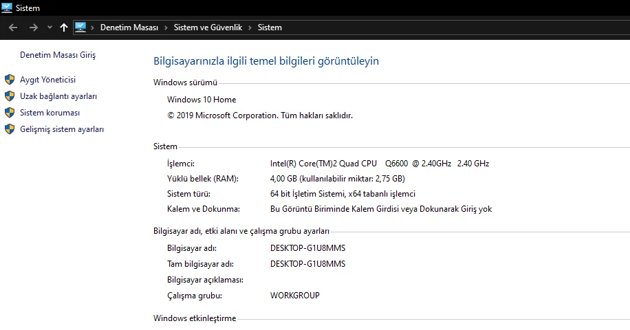The width and height of the screenshot is (630, 330).
Task: Click the Windows sürümü section heading
Action: pos(185,82)
